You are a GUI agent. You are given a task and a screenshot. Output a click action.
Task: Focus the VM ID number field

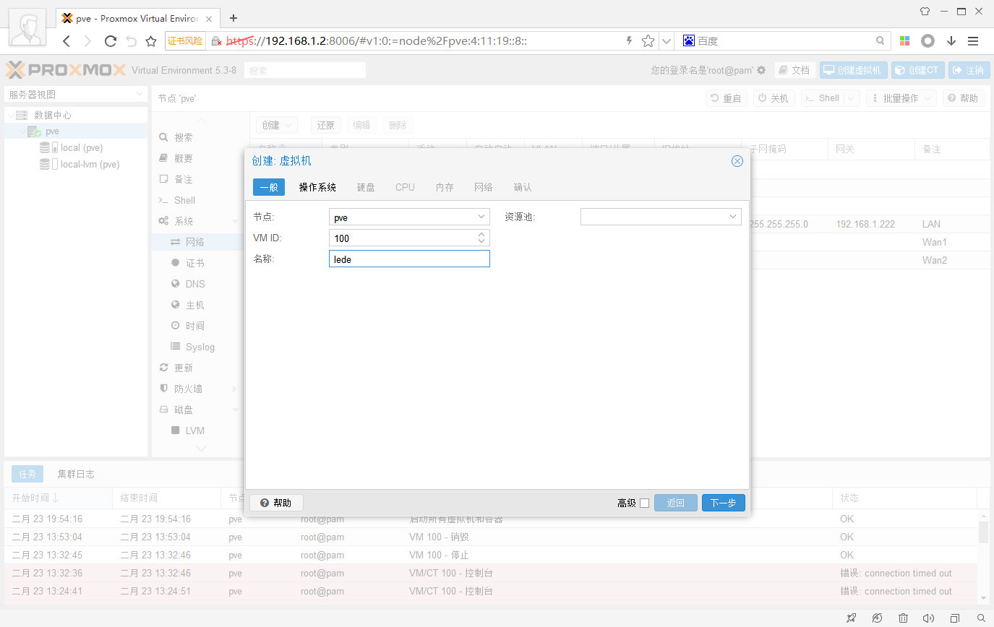coord(402,238)
